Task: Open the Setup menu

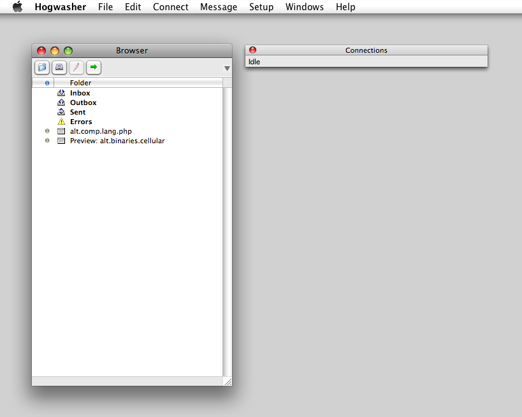Action: click(x=261, y=6)
